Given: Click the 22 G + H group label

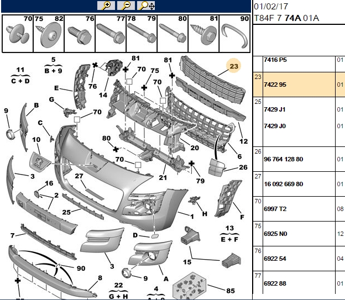Looking at the screenshot, I should (x=118, y=291).
